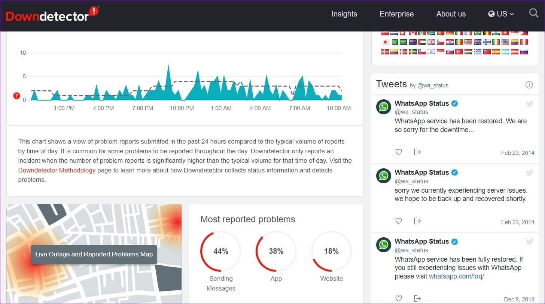Share the 'server issues' tweet
Viewport: 545px width, 304px height.
(417, 221)
